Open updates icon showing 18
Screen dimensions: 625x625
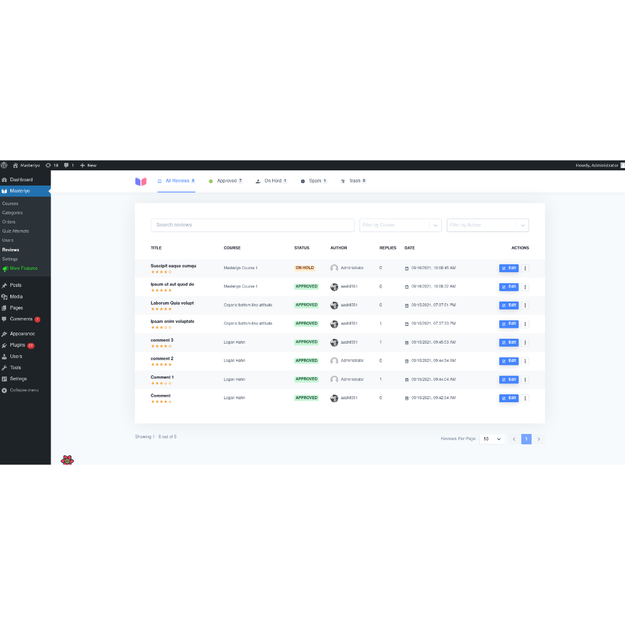(x=52, y=165)
